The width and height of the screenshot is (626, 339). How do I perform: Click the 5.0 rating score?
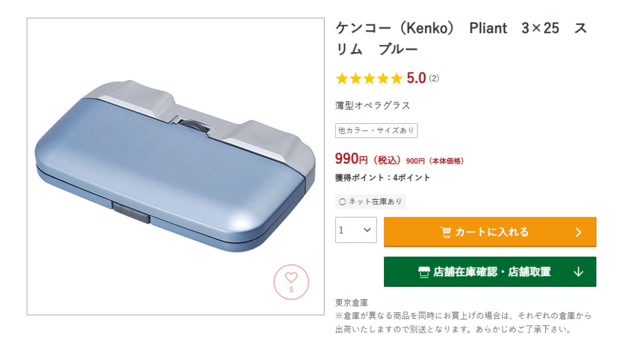[x=416, y=78]
